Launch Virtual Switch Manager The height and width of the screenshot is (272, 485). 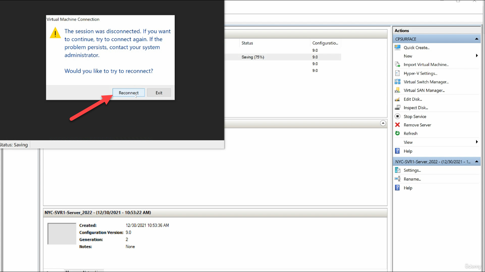(x=426, y=82)
